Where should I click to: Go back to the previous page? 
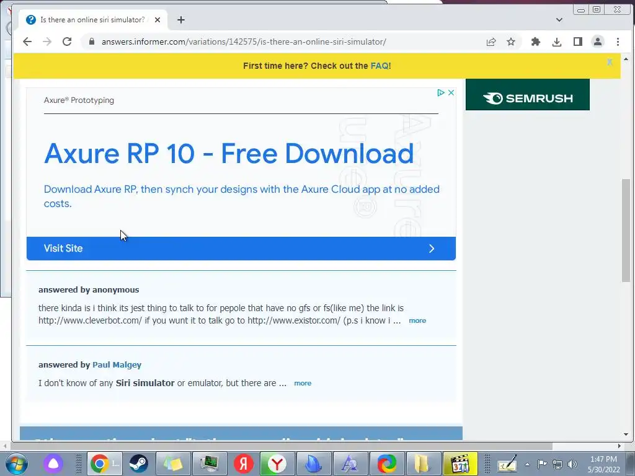[x=27, y=42]
